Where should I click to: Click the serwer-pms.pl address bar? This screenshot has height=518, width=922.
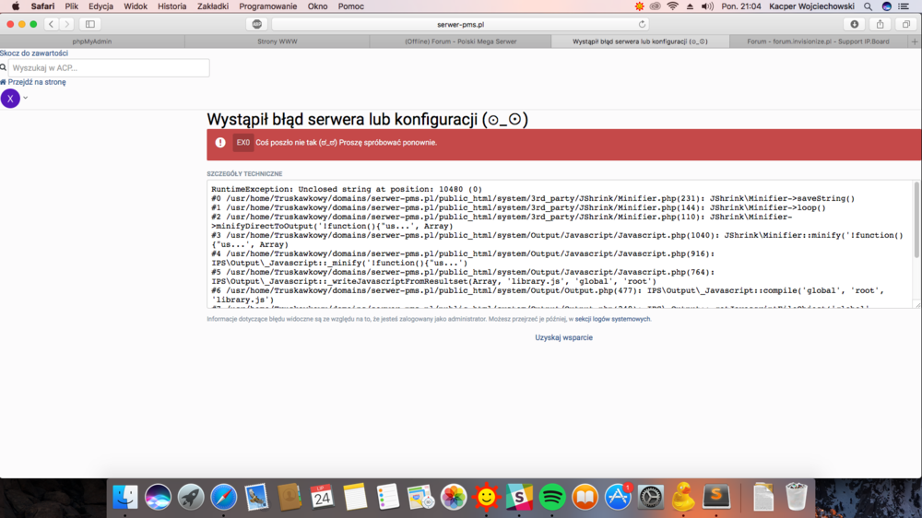tap(460, 24)
